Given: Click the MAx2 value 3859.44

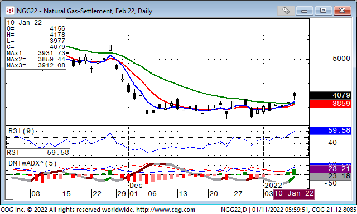Looking at the screenshot, I should [x=52, y=60].
